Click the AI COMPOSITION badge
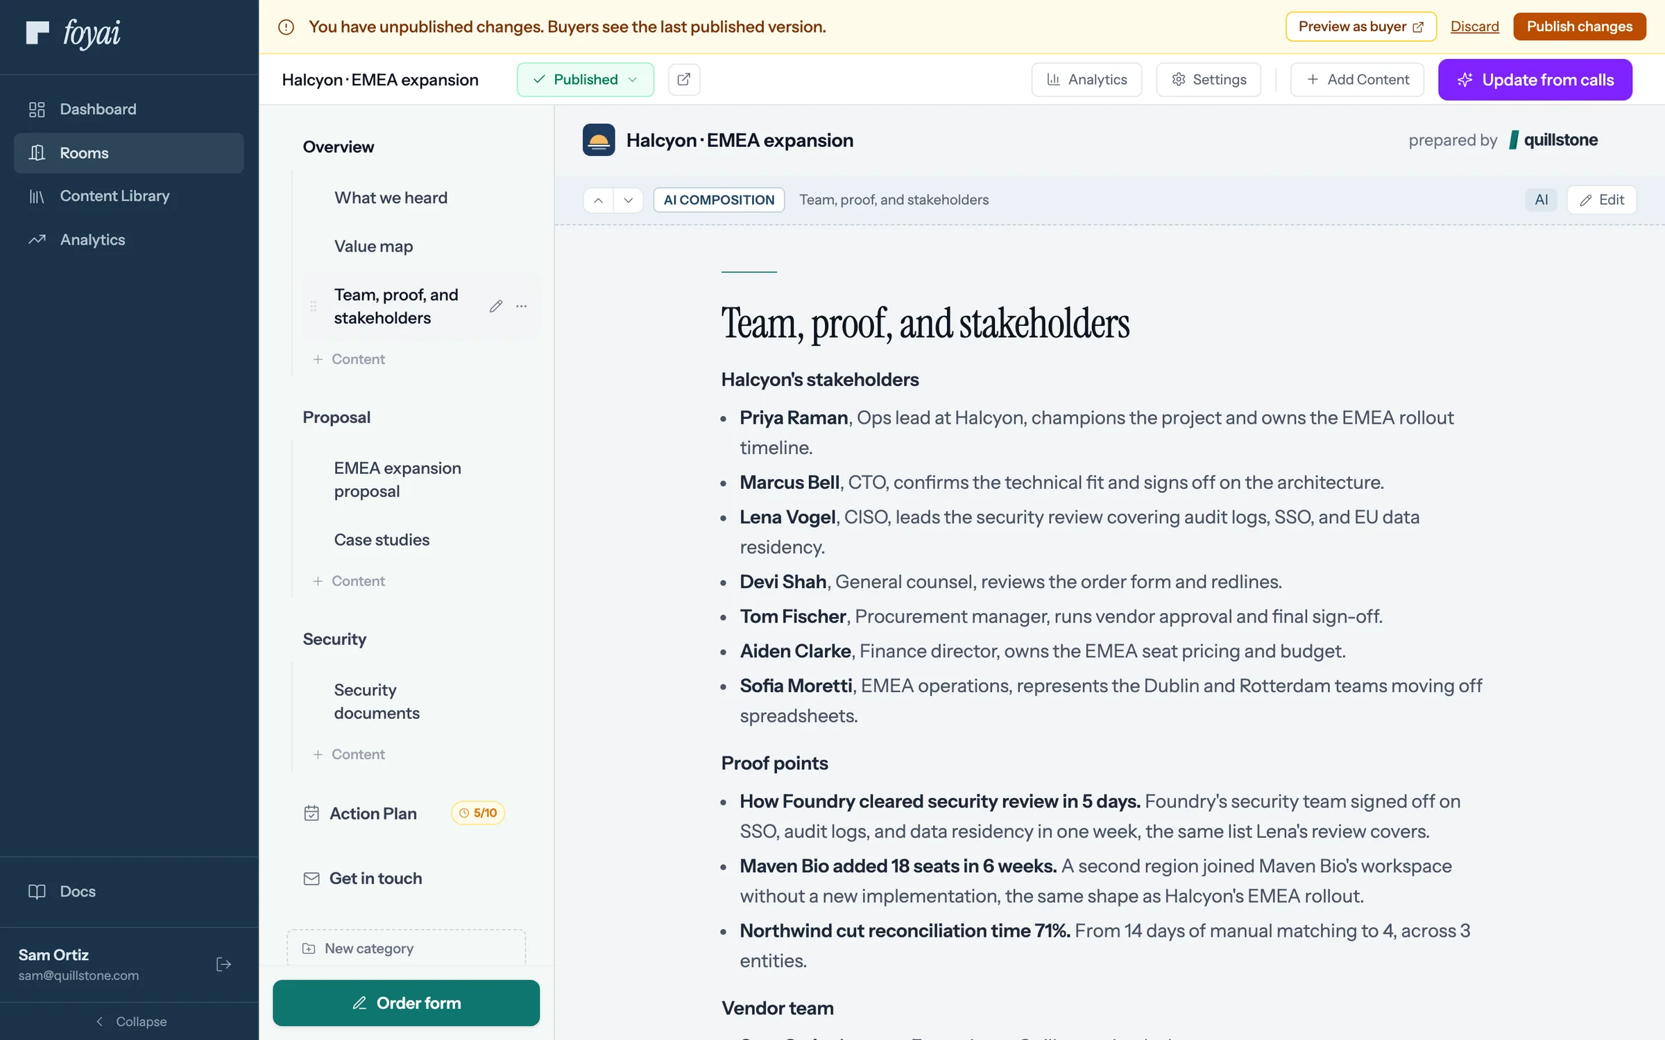The image size is (1665, 1040). point(719,200)
